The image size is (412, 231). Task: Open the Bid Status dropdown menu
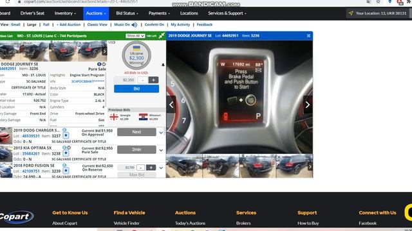click(x=127, y=13)
